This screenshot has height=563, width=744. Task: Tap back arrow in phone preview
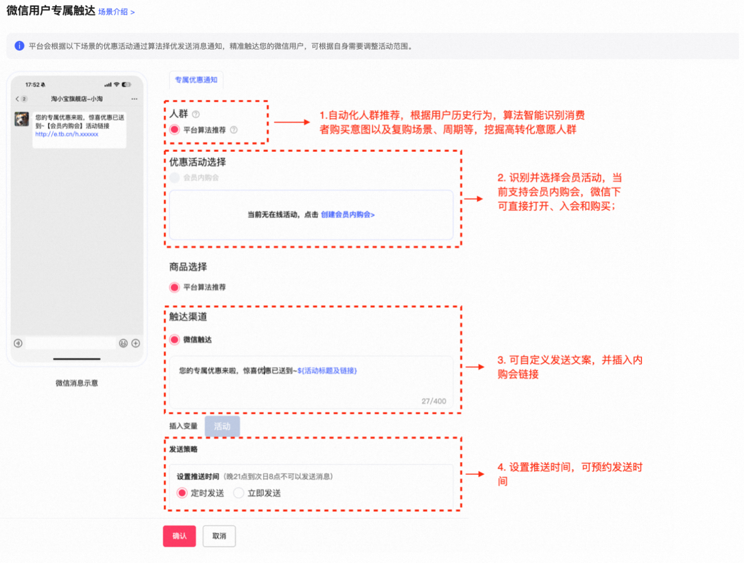[17, 99]
